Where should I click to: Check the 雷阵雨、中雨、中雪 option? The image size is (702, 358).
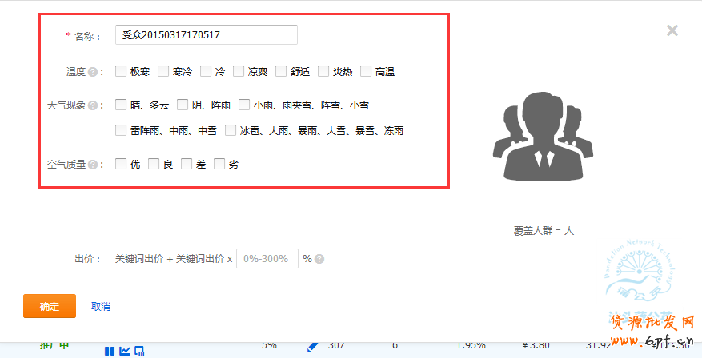(x=121, y=130)
